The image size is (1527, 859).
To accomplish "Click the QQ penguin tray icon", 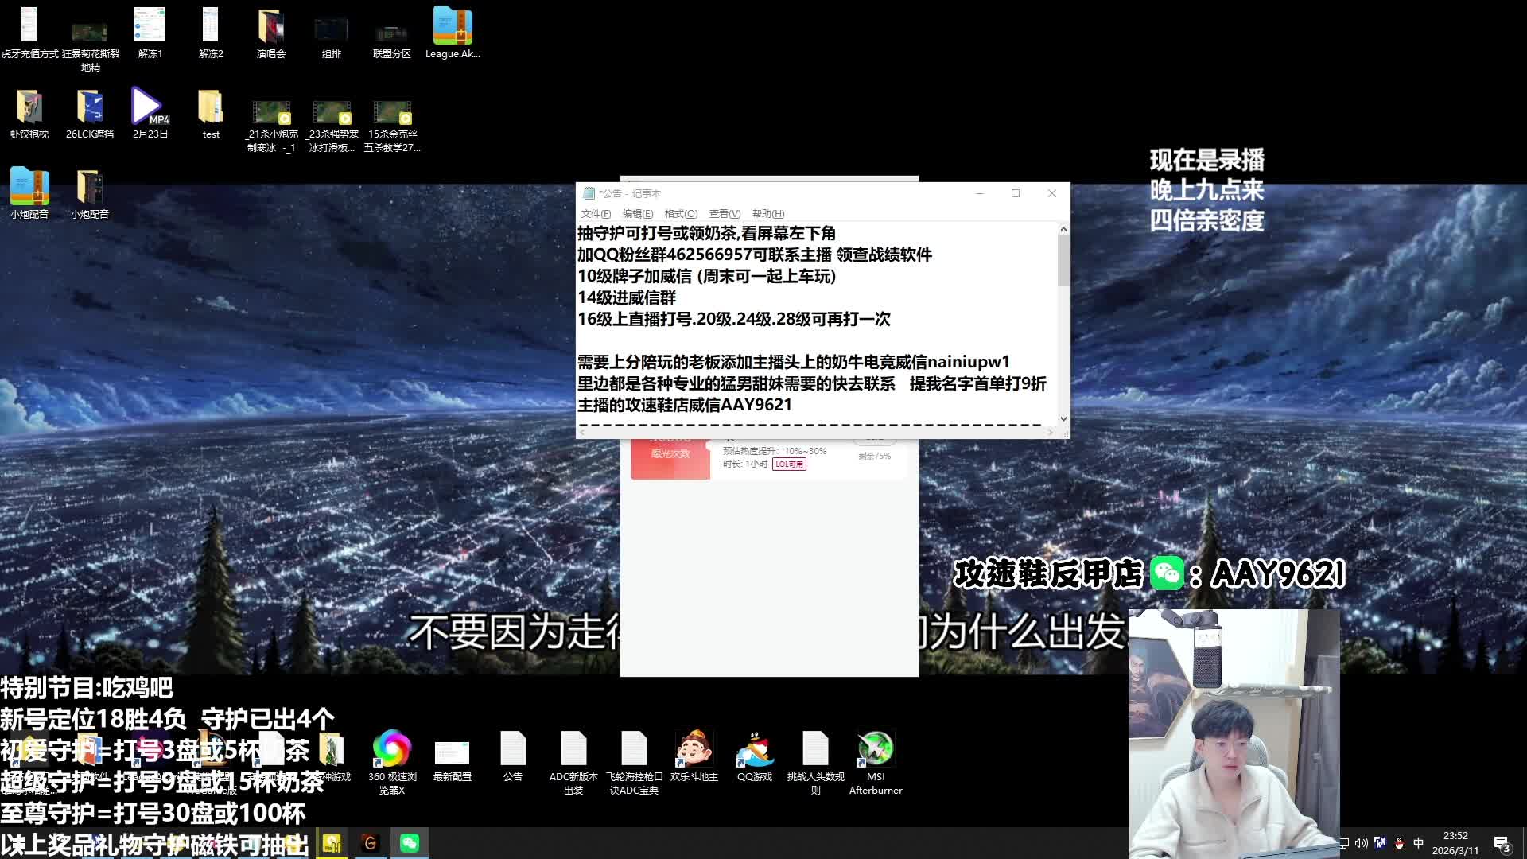I will click(x=1399, y=844).
